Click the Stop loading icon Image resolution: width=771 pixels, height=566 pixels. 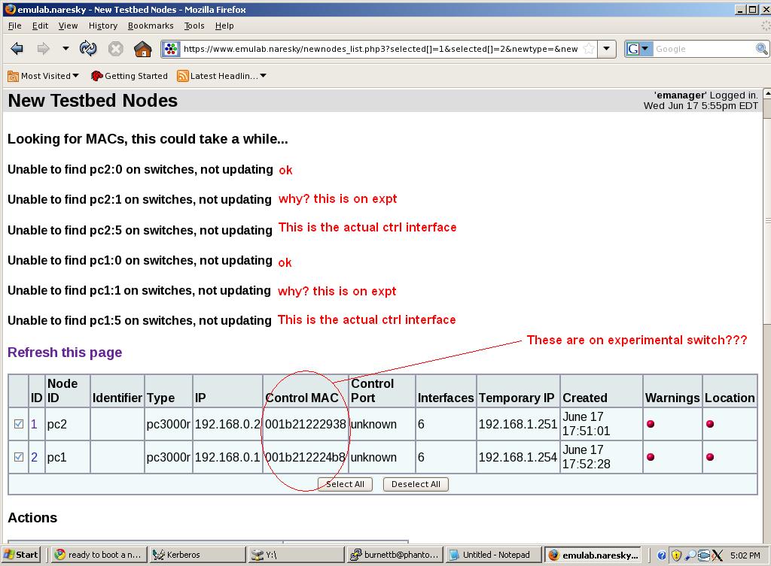click(x=115, y=49)
